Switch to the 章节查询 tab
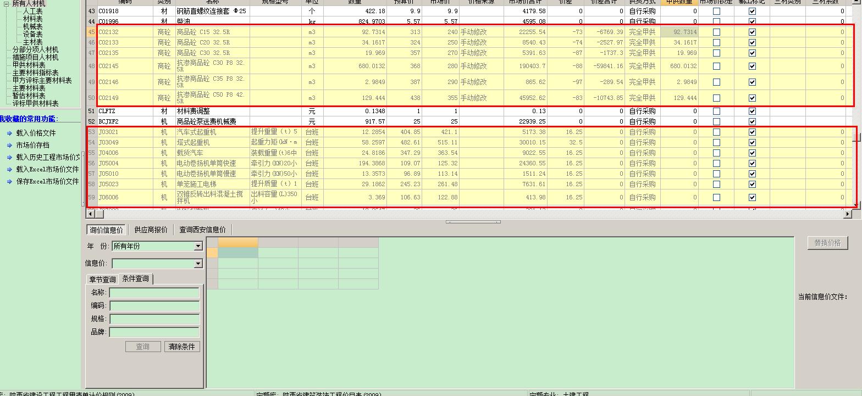 pos(103,280)
